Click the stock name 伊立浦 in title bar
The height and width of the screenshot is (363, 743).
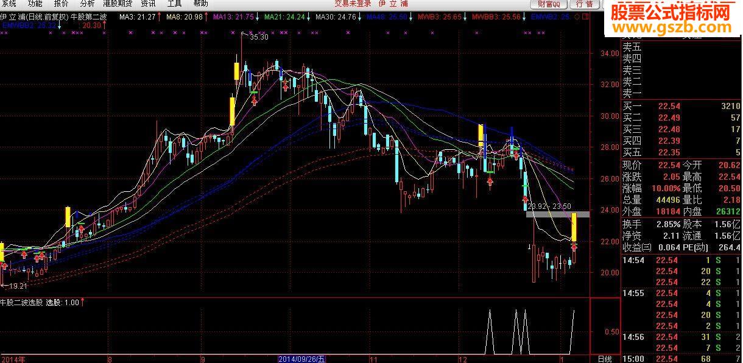[x=393, y=4]
